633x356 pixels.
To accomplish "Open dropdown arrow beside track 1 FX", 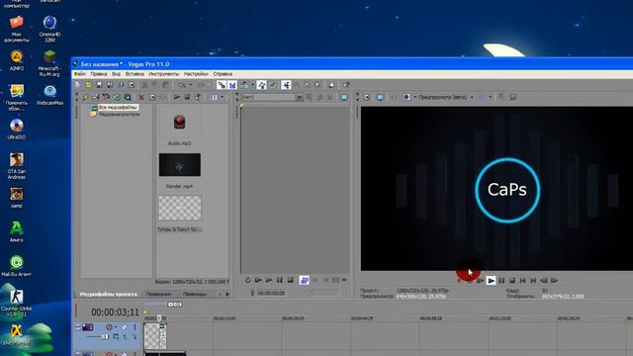I will [x=116, y=327].
